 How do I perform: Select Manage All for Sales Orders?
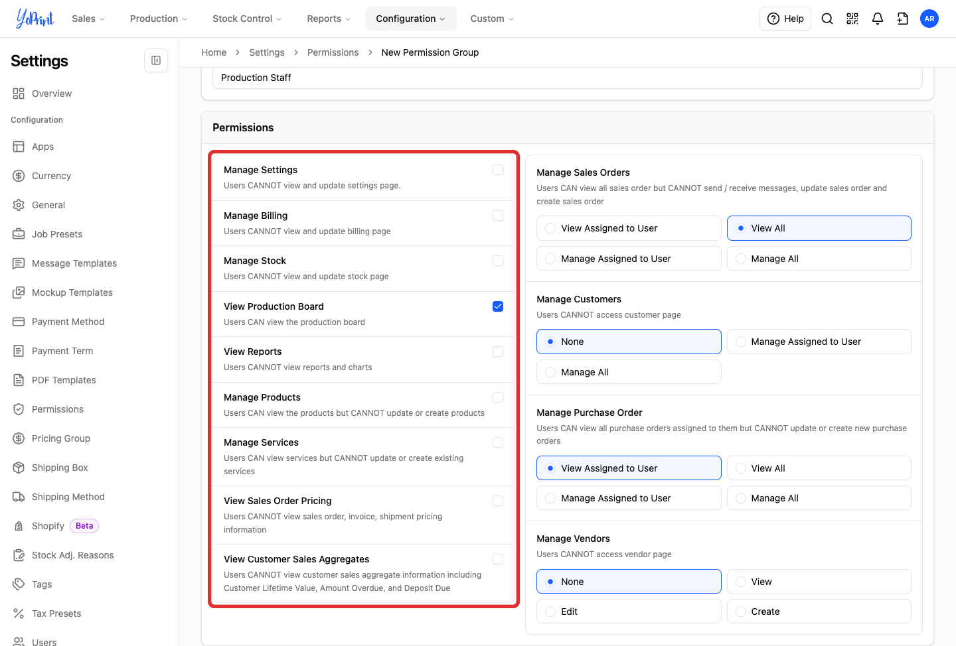pyautogui.click(x=819, y=259)
